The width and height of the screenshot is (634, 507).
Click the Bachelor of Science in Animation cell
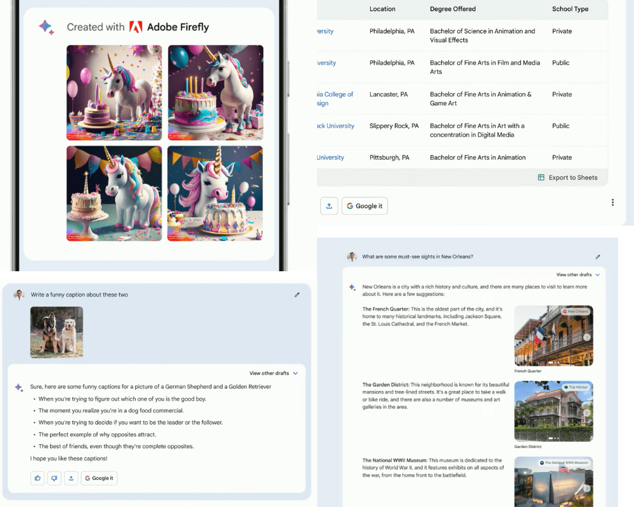click(x=482, y=35)
